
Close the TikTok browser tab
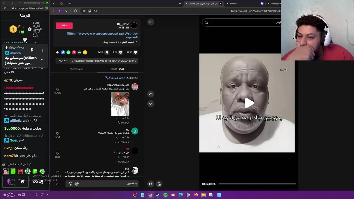(186, 4)
